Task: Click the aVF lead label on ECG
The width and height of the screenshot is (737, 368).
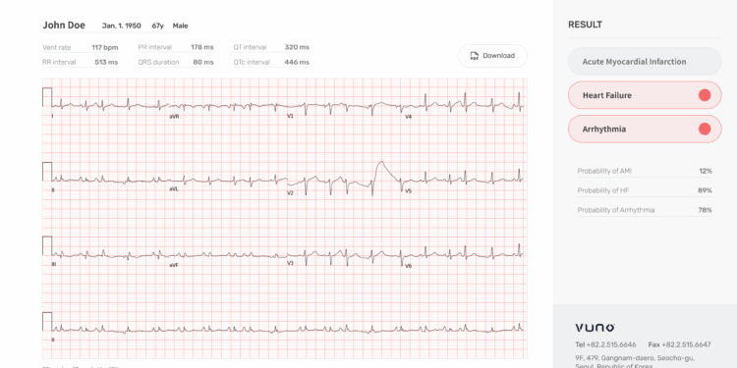Action: [x=174, y=265]
